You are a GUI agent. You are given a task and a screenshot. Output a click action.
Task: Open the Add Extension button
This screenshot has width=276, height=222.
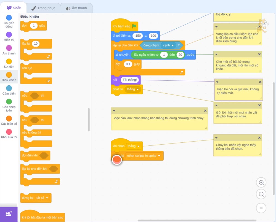9,214
